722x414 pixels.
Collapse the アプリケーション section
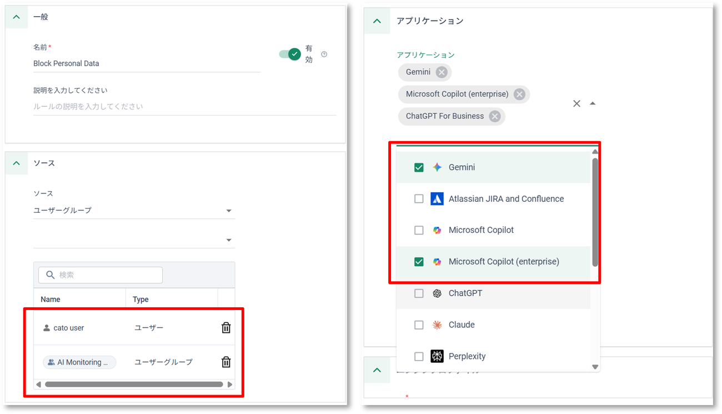tap(377, 21)
